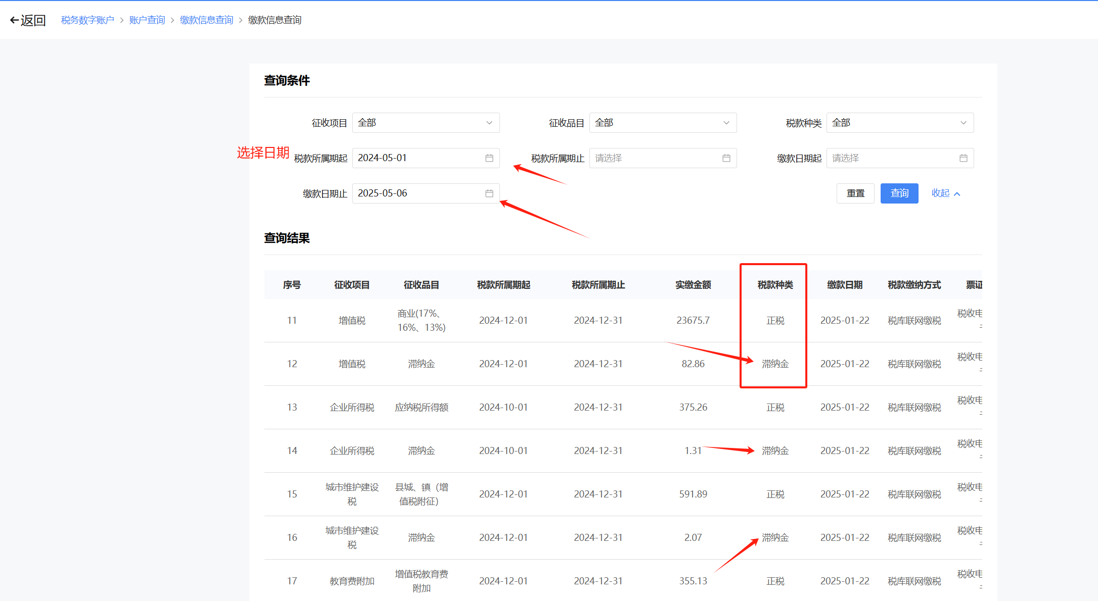Collapse the search panel with 收起 chevron
The height and width of the screenshot is (601, 1098).
tap(945, 193)
